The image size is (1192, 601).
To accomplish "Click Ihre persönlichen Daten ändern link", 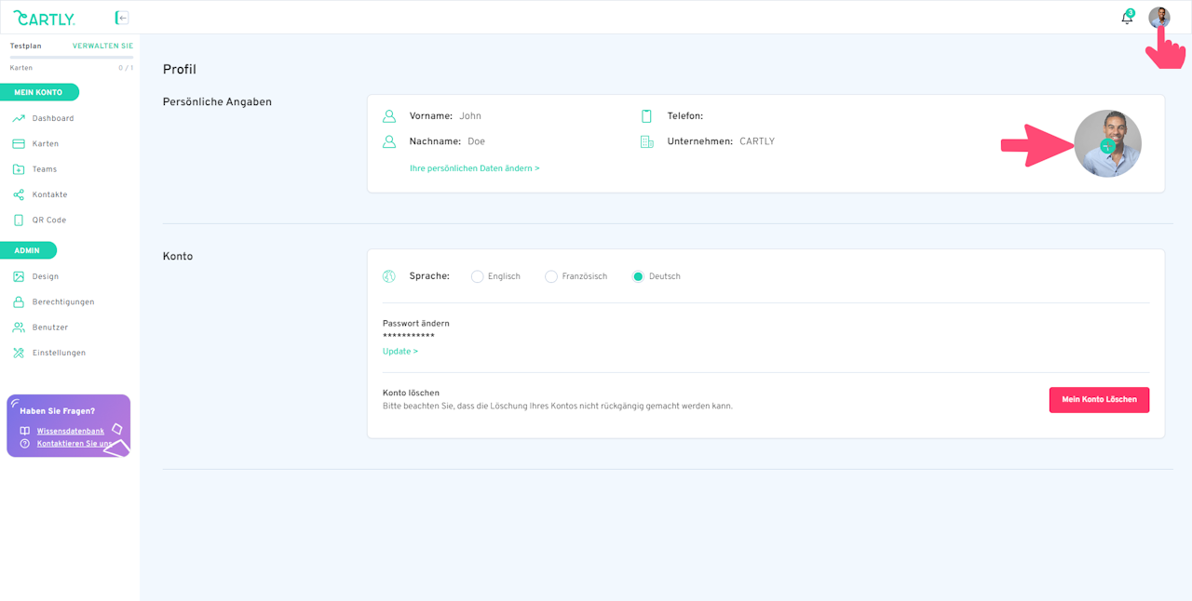I will click(x=474, y=168).
